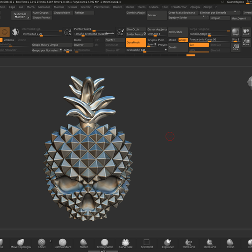Select the Move Topological brush
The width and height of the screenshot is (252, 252).
click(21, 243)
